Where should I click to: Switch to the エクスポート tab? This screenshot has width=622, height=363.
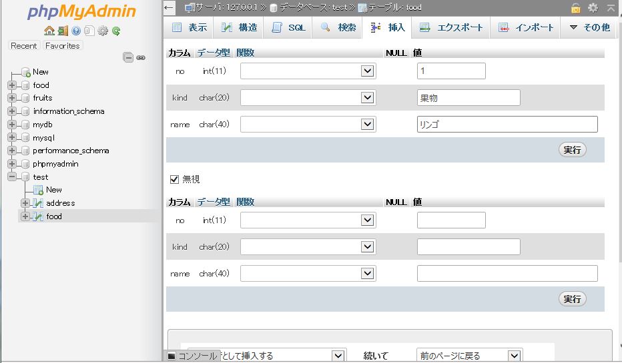(x=451, y=28)
